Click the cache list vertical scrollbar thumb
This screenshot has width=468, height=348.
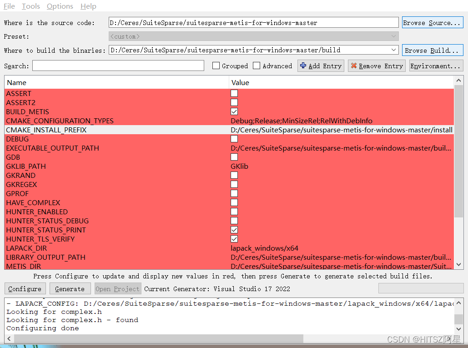459,151
